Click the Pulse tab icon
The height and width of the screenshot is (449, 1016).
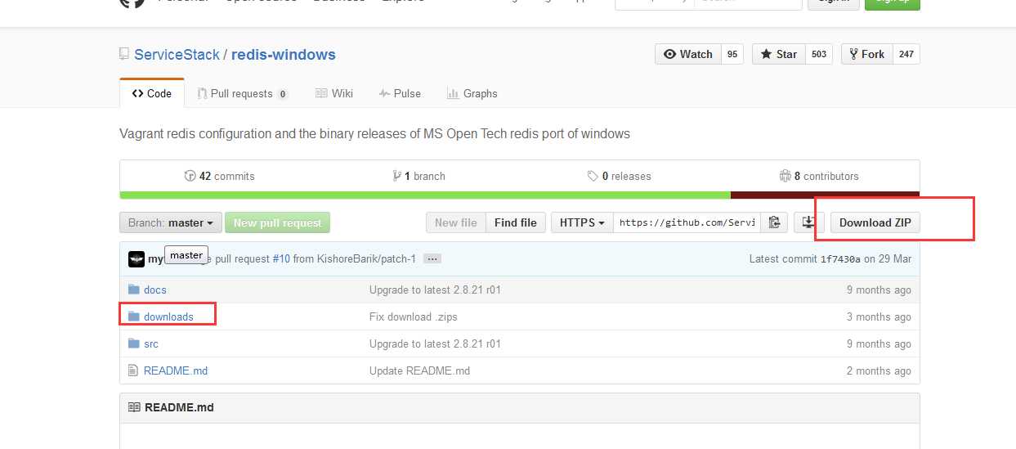384,93
